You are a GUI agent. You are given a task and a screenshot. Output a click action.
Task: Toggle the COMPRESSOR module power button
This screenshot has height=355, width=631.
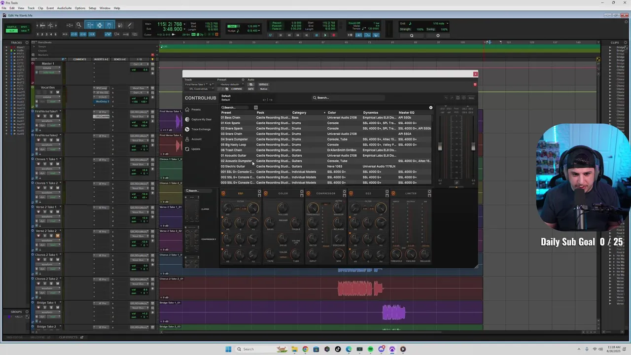tap(308, 193)
